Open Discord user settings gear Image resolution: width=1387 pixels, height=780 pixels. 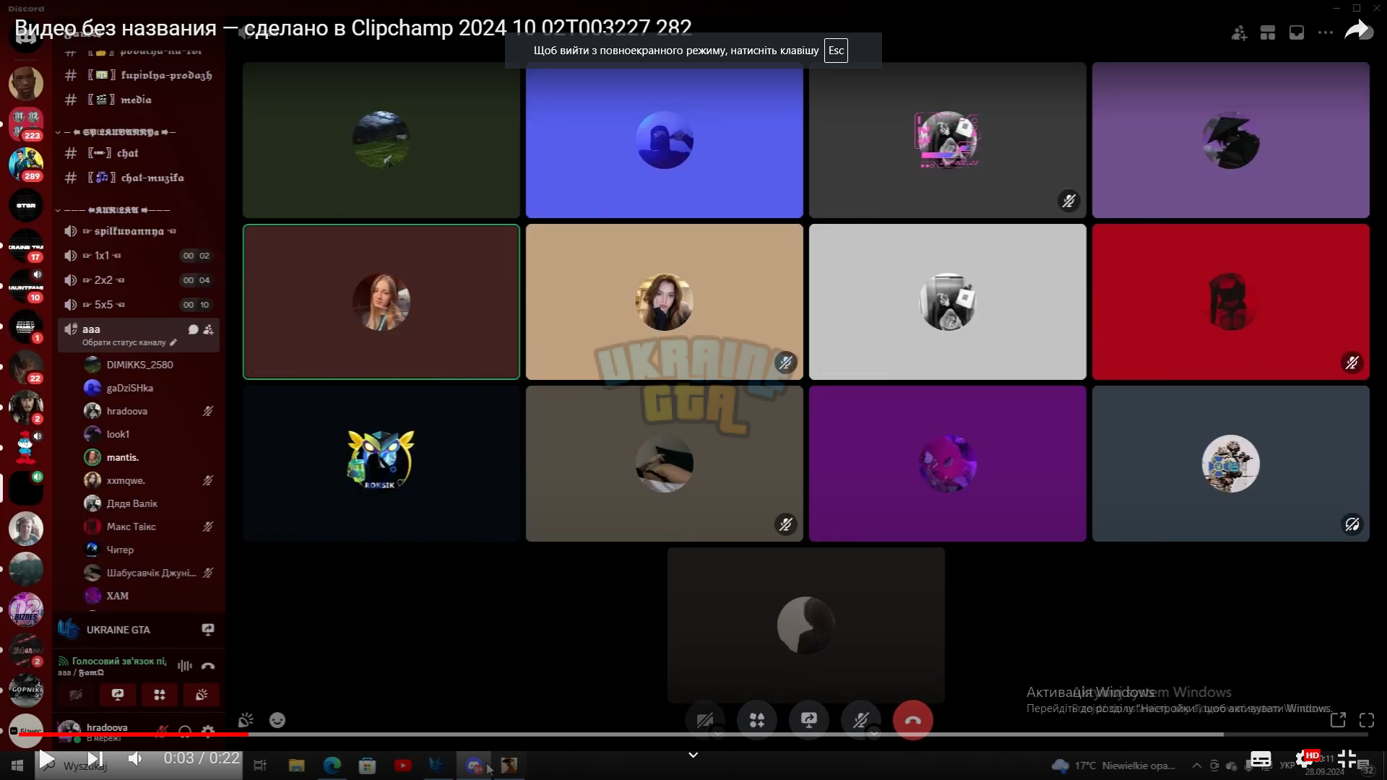pos(208,731)
